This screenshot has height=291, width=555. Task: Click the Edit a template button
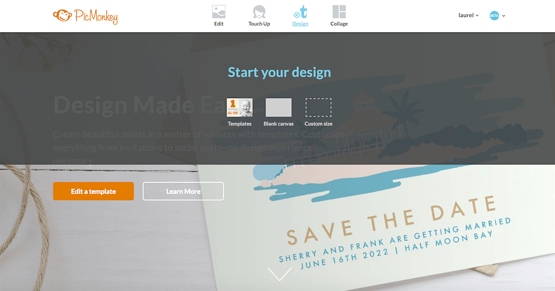(x=93, y=191)
